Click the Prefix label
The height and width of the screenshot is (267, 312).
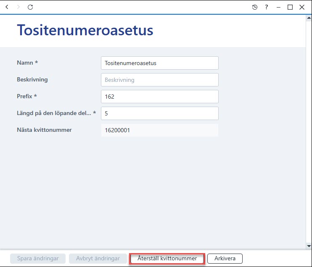26,96
